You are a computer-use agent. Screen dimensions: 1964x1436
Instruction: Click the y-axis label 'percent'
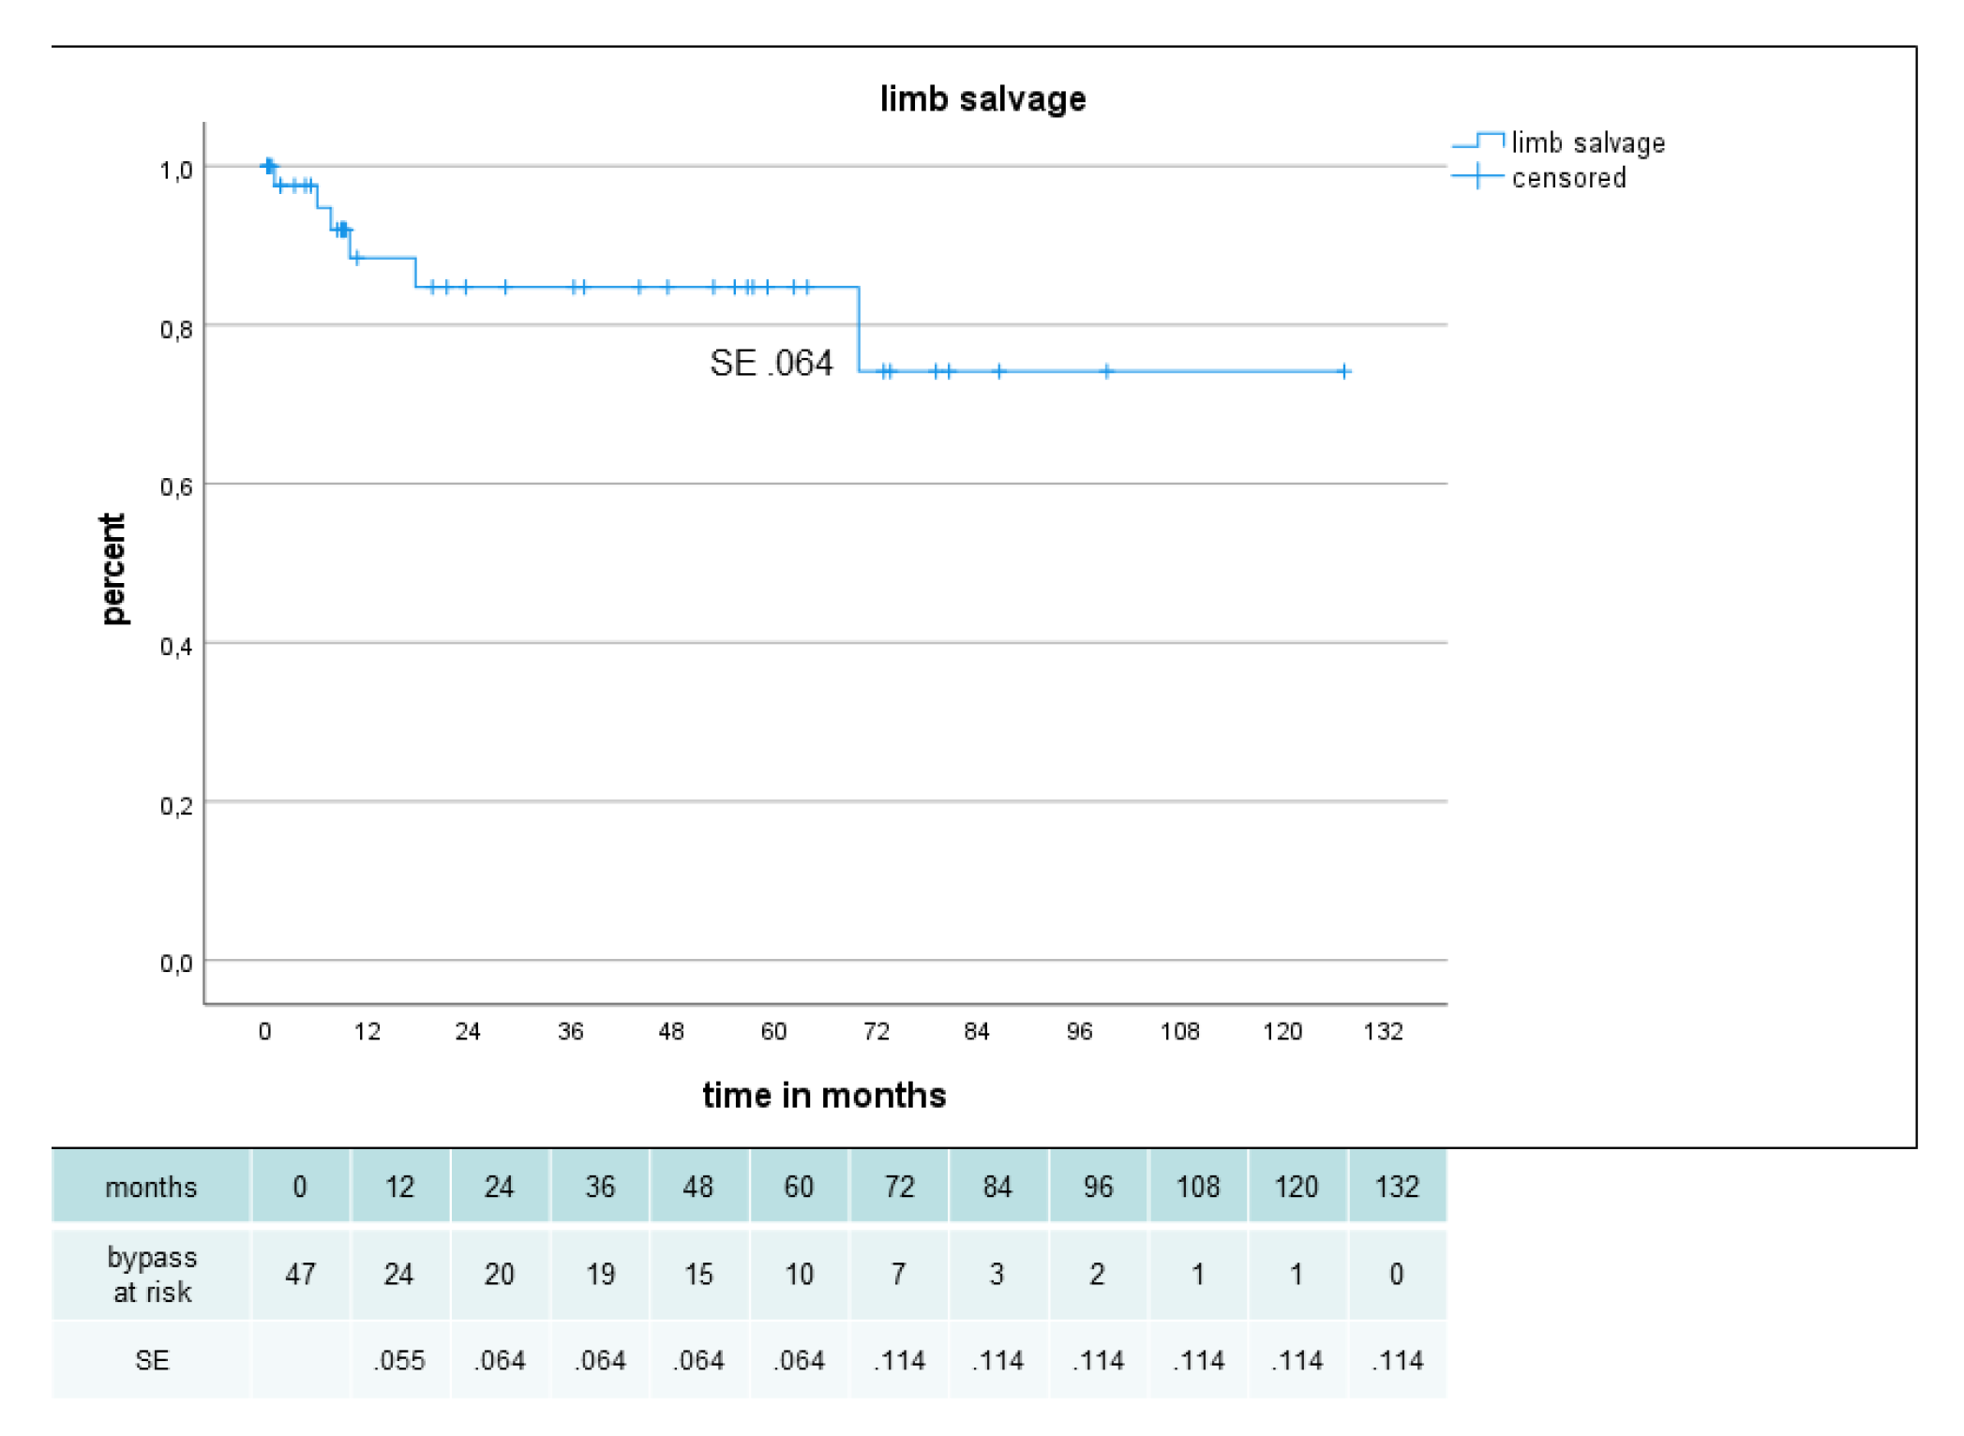coord(112,568)
